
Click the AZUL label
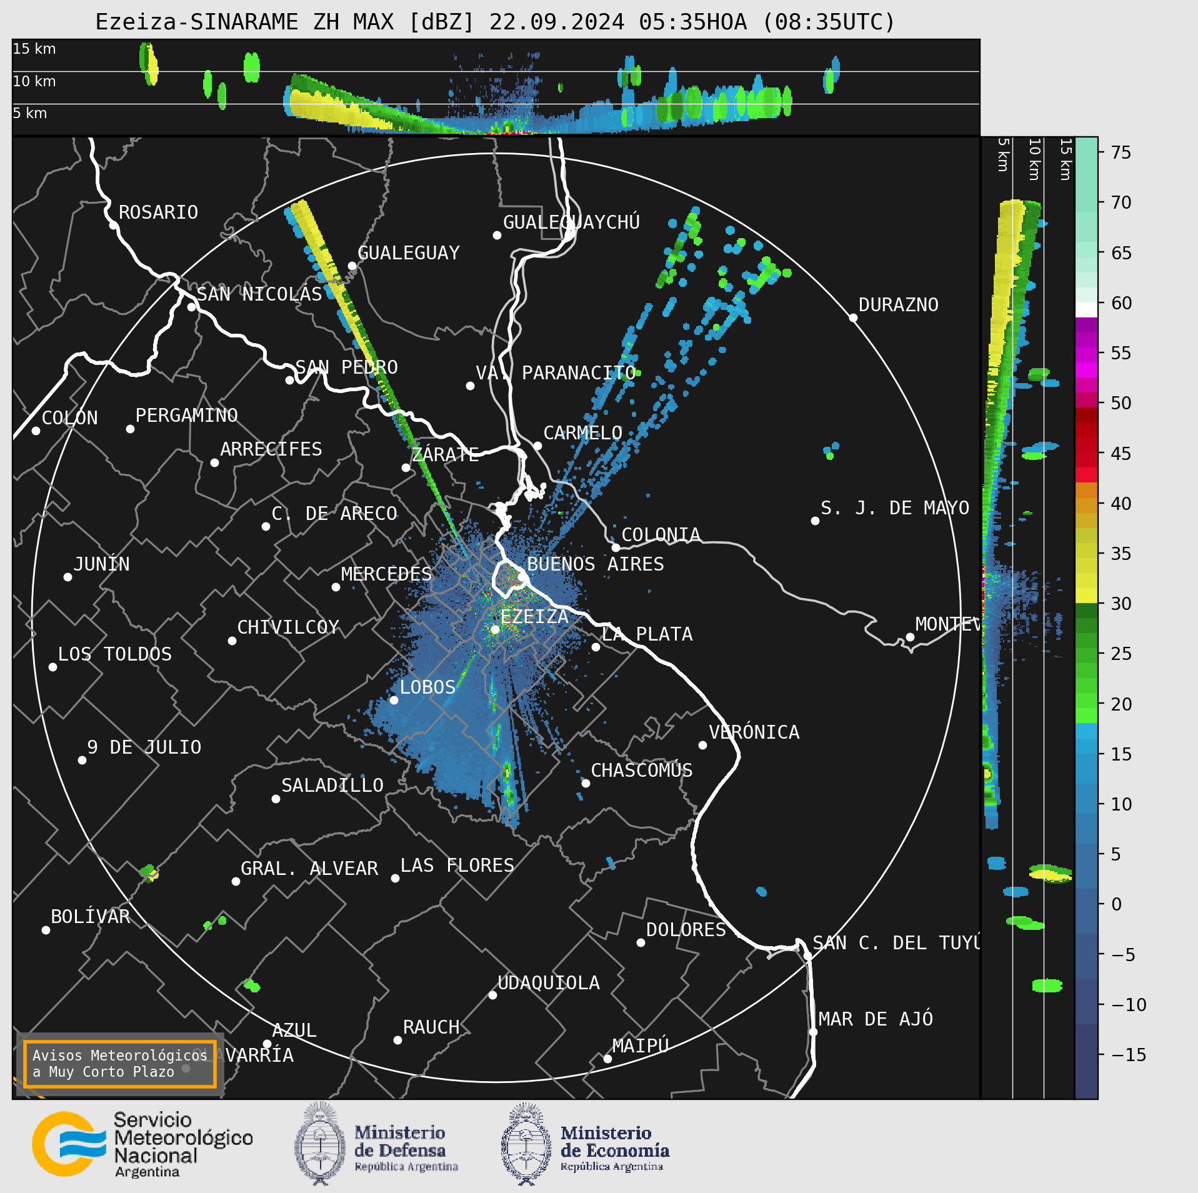pos(294,1031)
